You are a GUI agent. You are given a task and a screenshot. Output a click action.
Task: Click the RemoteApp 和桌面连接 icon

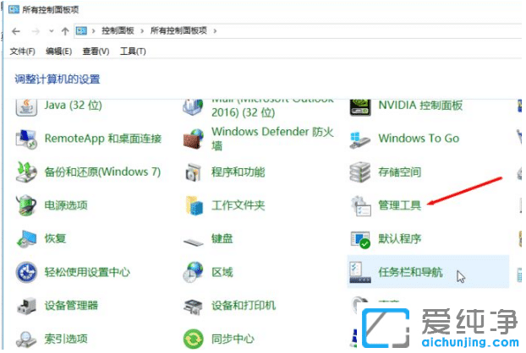[x=26, y=138]
